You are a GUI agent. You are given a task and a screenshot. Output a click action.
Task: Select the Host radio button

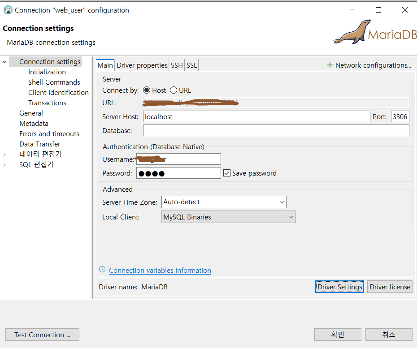coord(147,90)
